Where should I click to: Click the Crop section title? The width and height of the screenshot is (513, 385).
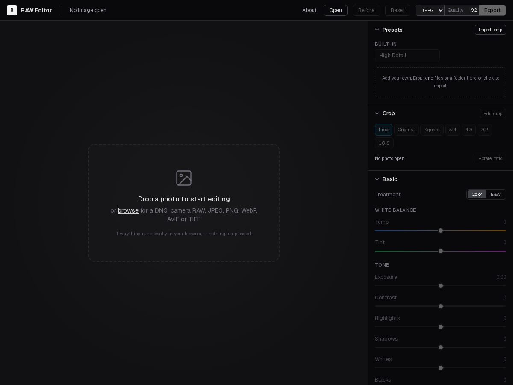click(x=389, y=113)
